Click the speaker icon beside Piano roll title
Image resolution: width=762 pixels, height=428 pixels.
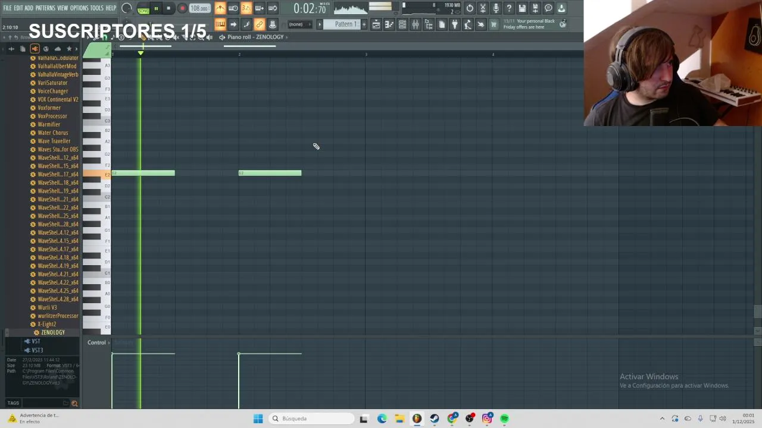click(222, 37)
